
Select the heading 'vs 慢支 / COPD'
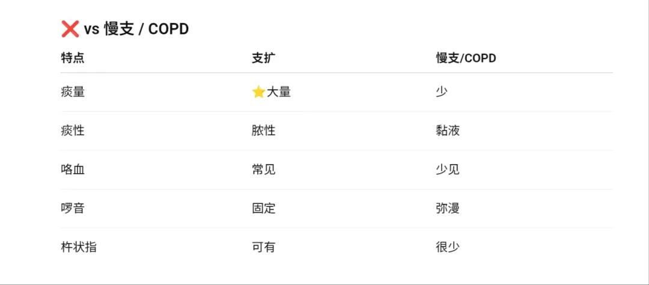point(136,29)
